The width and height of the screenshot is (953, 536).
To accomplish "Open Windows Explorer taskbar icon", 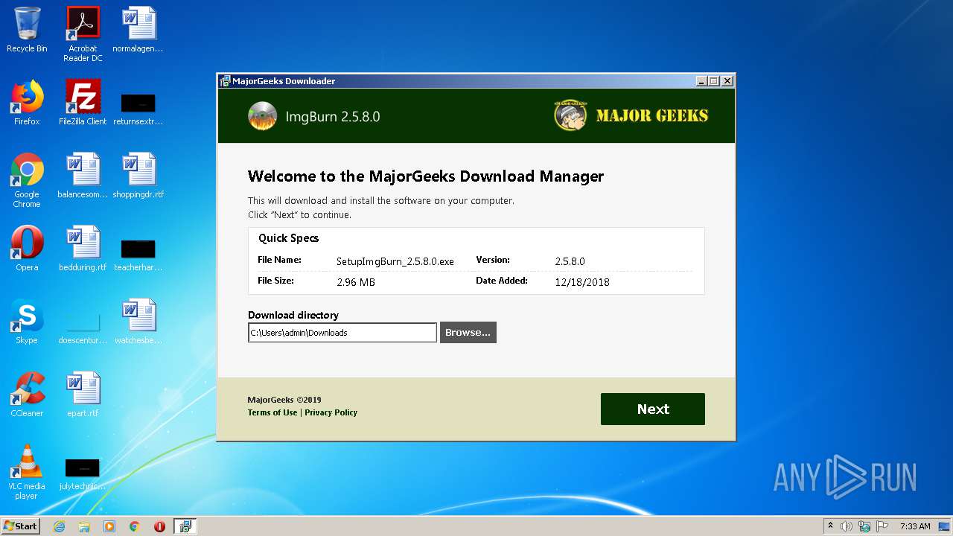I will (84, 526).
